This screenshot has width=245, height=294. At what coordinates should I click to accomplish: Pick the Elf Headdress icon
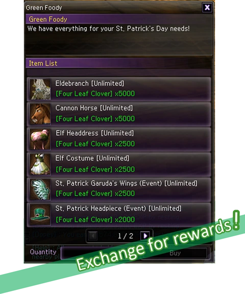click(40, 139)
